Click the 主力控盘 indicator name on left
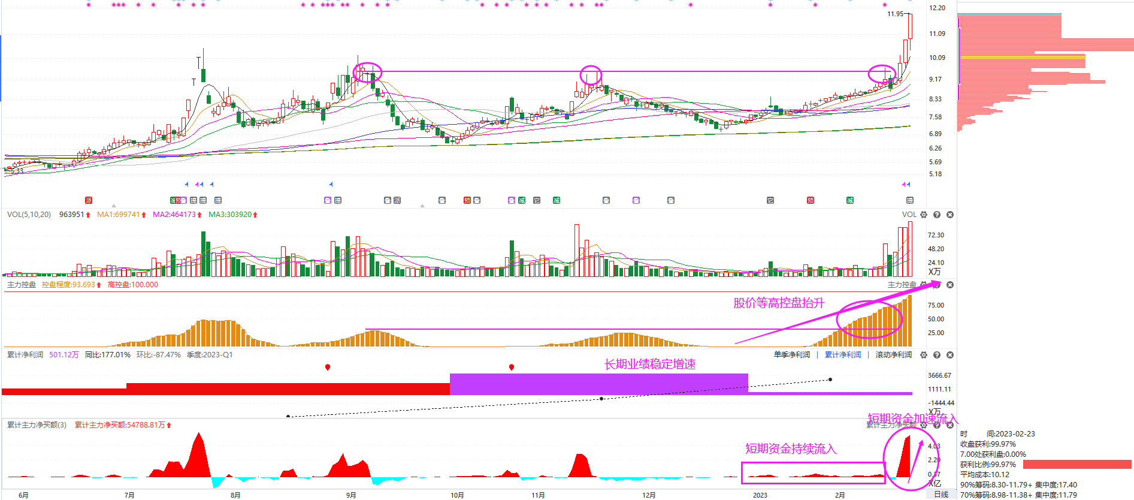This screenshot has height=500, width=1134. tap(22, 285)
